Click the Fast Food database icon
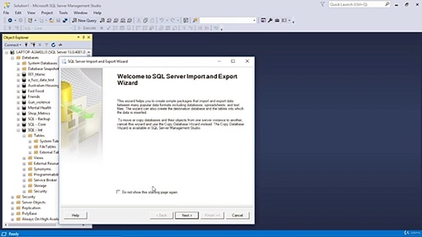 (24, 91)
